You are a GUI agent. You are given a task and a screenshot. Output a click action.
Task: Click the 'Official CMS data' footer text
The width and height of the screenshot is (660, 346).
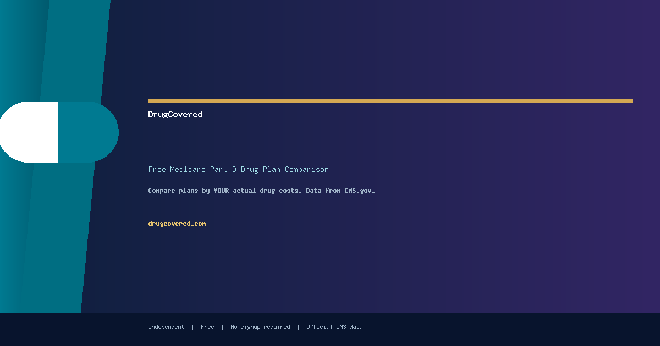[334, 327]
